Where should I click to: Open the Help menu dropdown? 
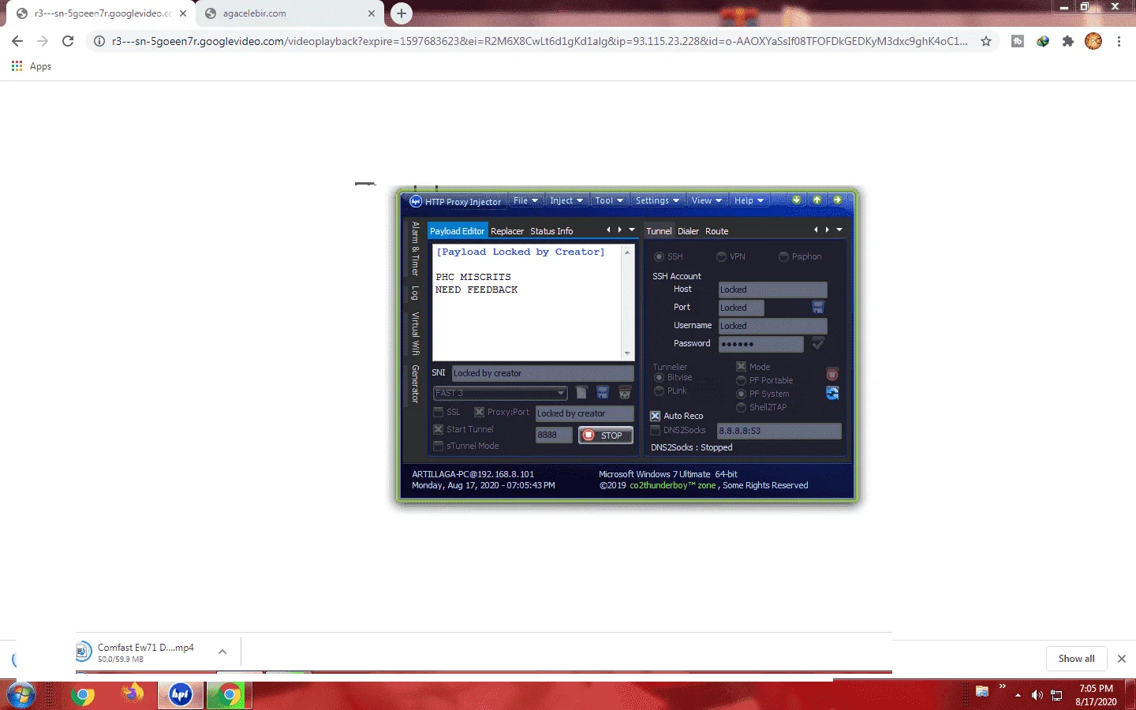tap(749, 200)
